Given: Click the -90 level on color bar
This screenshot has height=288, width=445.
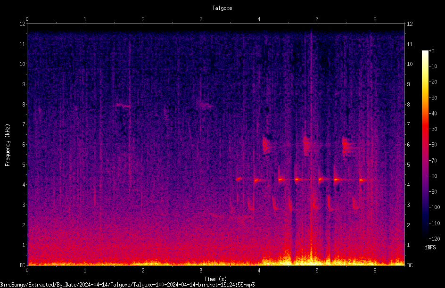Looking at the screenshot, I should click(x=433, y=192).
